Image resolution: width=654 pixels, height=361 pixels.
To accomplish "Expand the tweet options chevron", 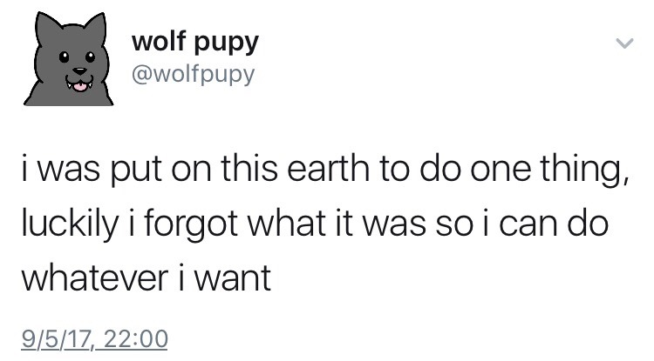I will [x=624, y=43].
